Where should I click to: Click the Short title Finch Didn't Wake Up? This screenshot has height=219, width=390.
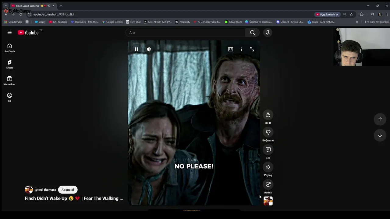74,198
